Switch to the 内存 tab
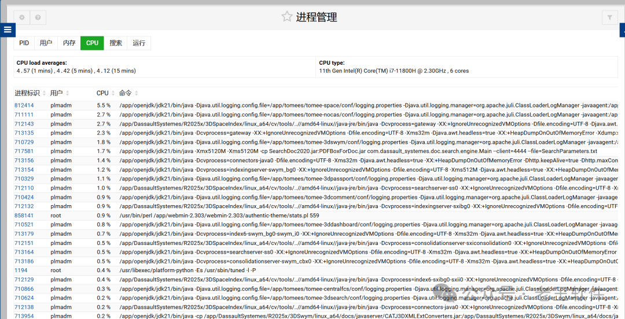Viewport: 625px width, 319px height. tap(69, 43)
